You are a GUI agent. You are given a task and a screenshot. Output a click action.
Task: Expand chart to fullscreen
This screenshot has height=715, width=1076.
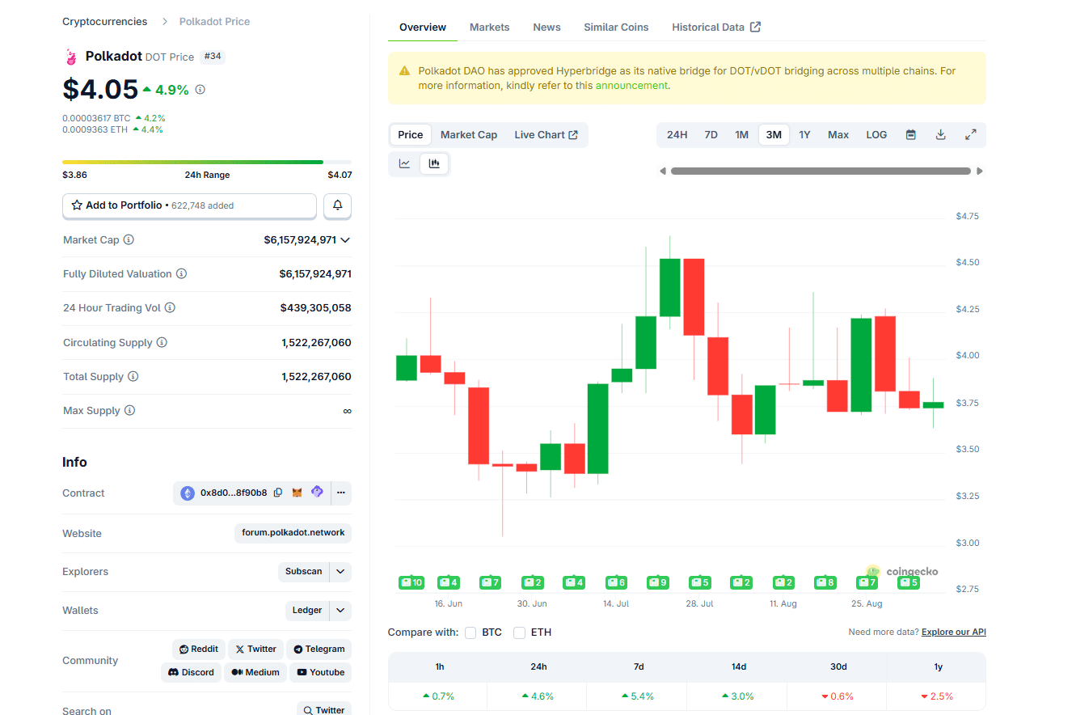971,135
